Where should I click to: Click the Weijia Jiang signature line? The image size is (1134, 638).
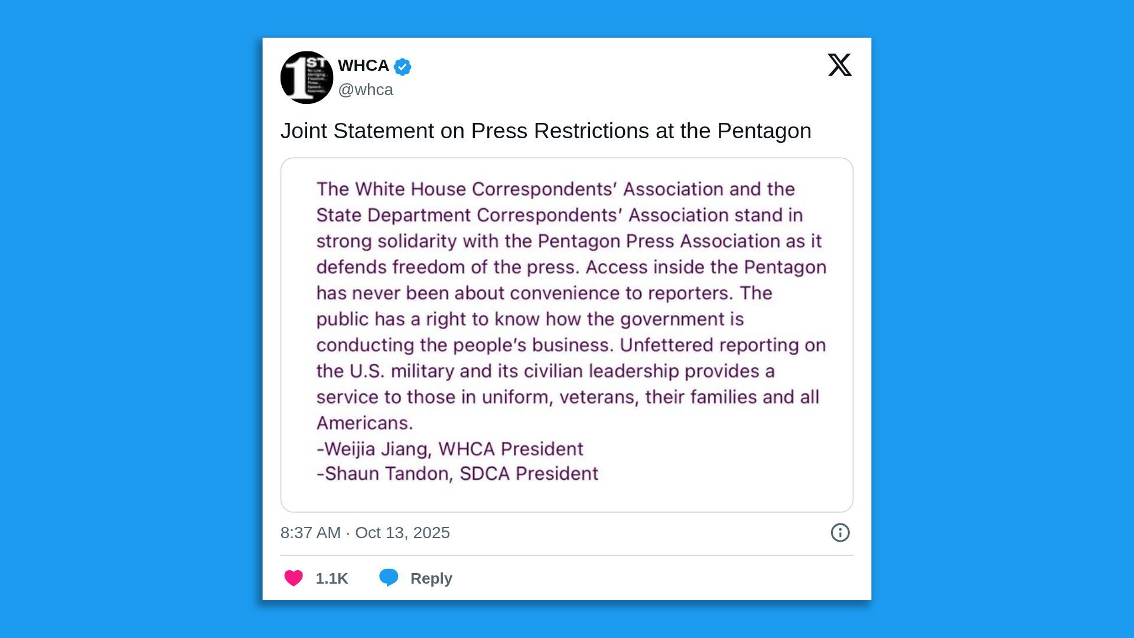coord(450,449)
